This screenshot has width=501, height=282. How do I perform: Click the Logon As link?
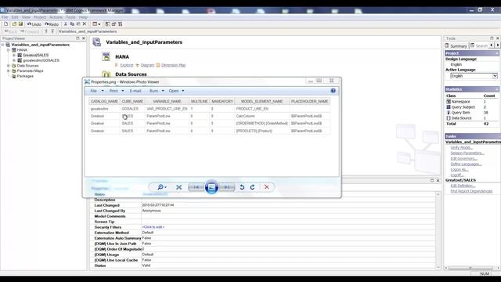[460, 169]
